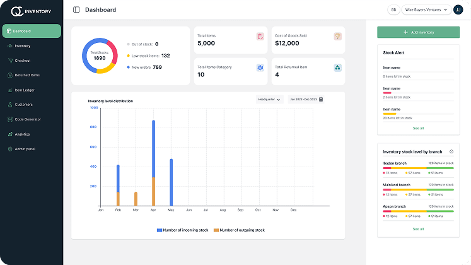Click the Total Returned Item icon
The height and width of the screenshot is (265, 471).
click(337, 68)
